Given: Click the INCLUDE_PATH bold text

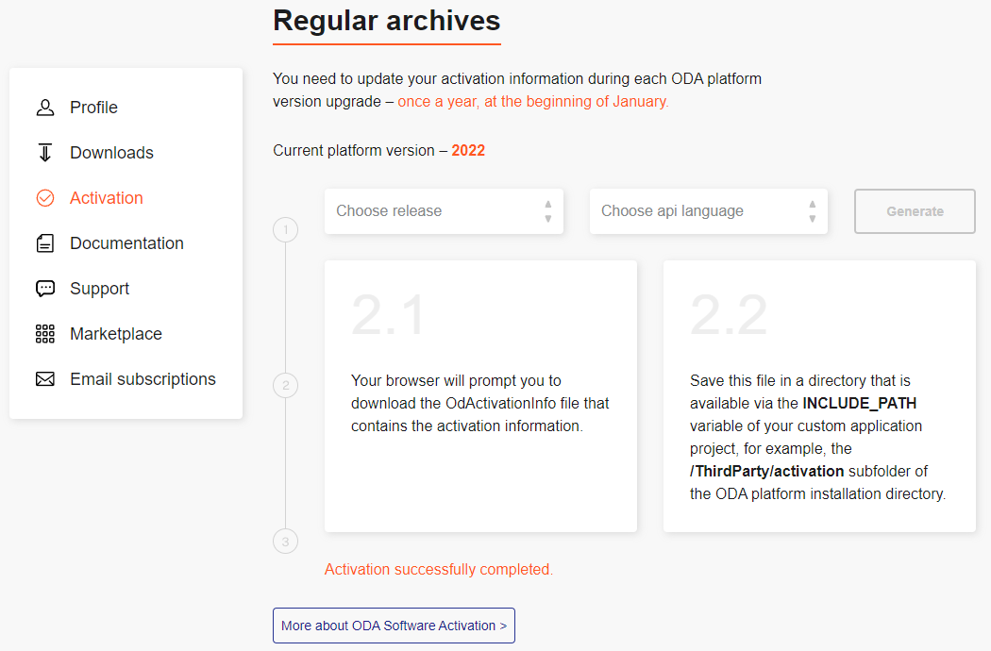Looking at the screenshot, I should click(860, 403).
